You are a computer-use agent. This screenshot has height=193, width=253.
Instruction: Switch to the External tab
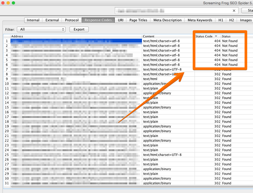pos(52,20)
